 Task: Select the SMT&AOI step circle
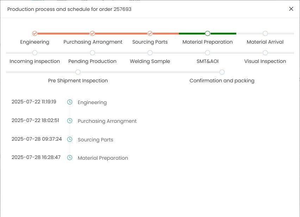point(208,53)
